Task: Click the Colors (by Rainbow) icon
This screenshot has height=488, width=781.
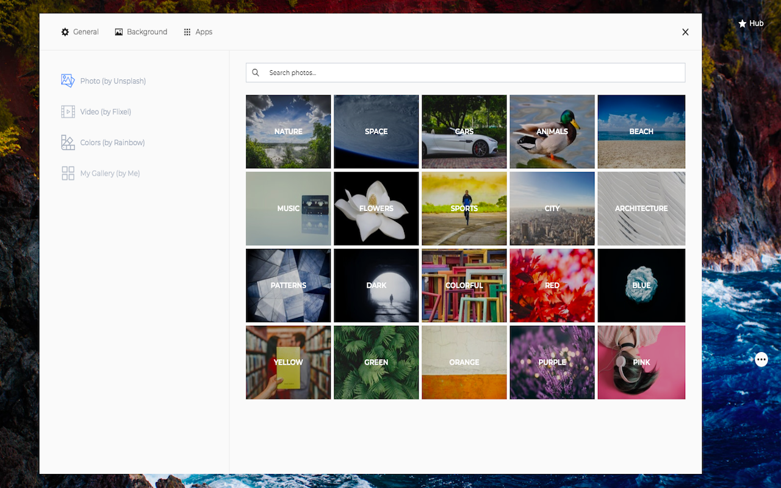Action: click(68, 142)
